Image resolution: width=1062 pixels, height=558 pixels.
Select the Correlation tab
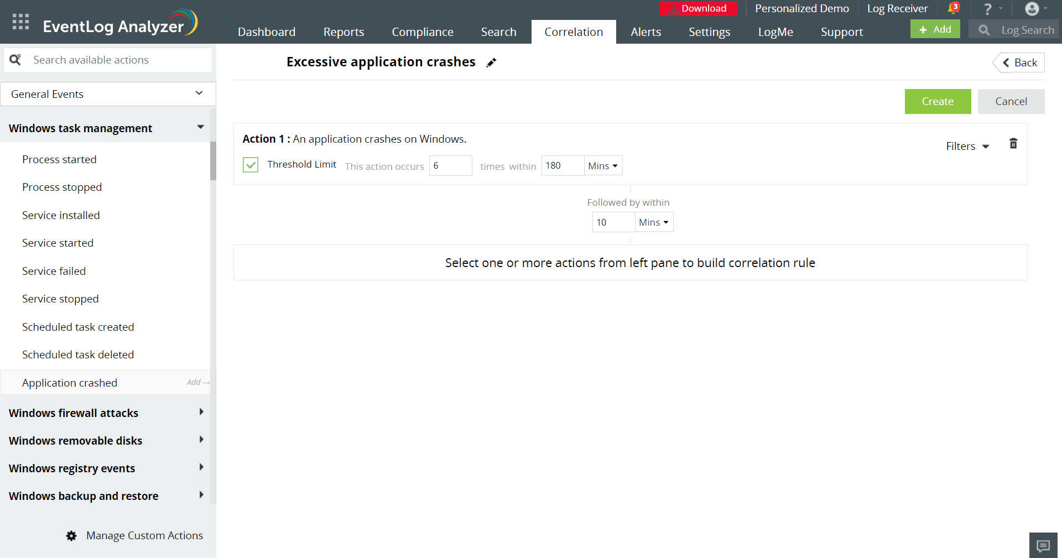point(574,32)
